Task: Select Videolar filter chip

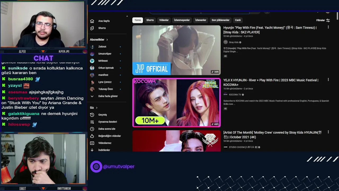Action: click(164, 20)
